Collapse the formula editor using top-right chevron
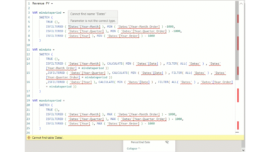This screenshot has height=152, width=271. (x=241, y=3)
